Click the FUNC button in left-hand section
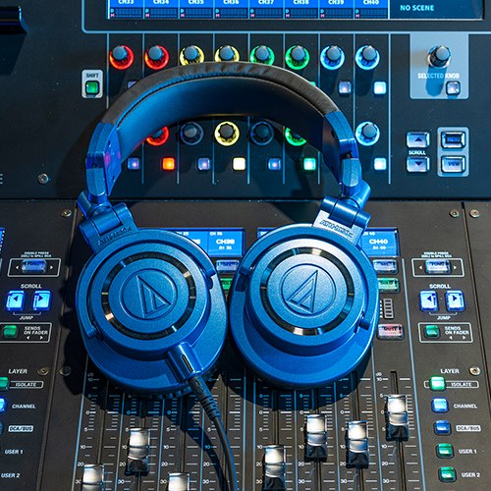The height and width of the screenshot is (491, 491). click(x=33, y=266)
